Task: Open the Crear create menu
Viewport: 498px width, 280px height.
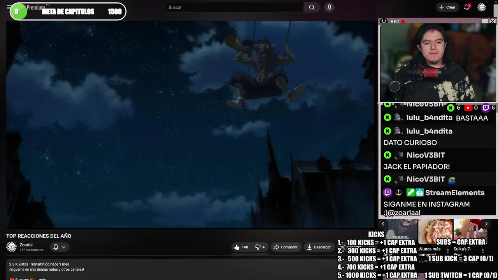Action: click(x=447, y=7)
